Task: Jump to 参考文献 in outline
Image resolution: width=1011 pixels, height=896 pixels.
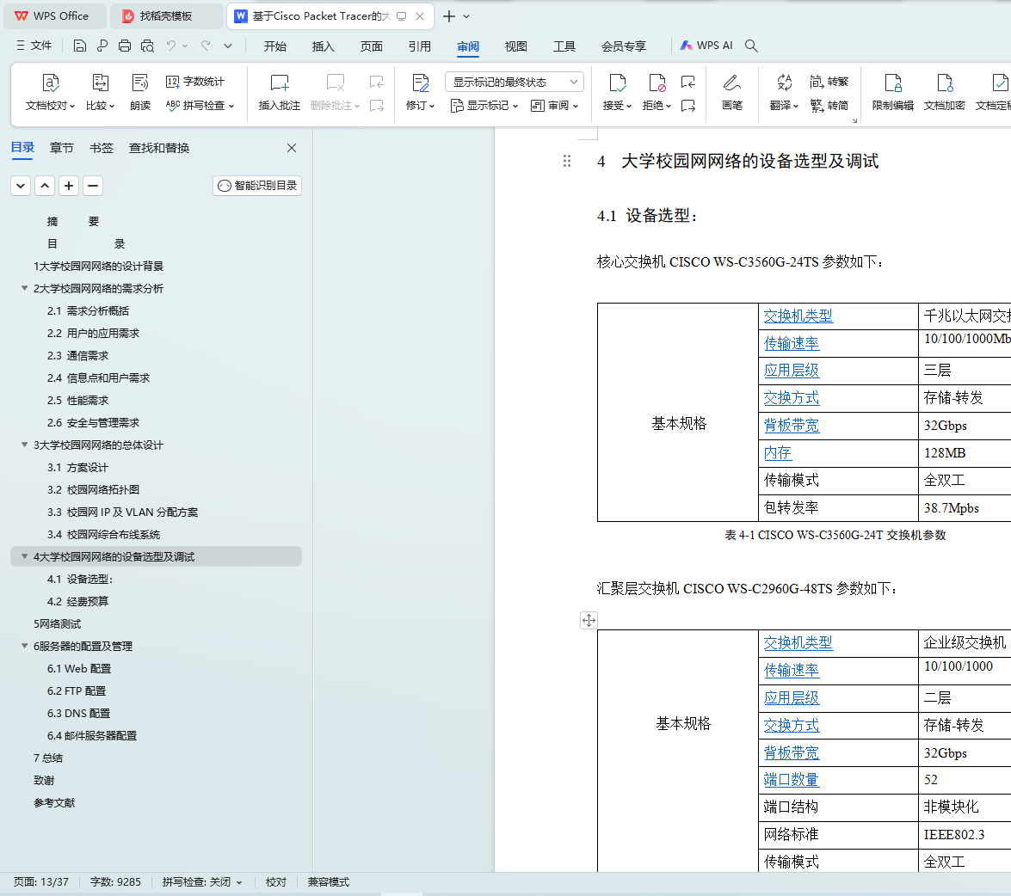Action: pos(55,802)
